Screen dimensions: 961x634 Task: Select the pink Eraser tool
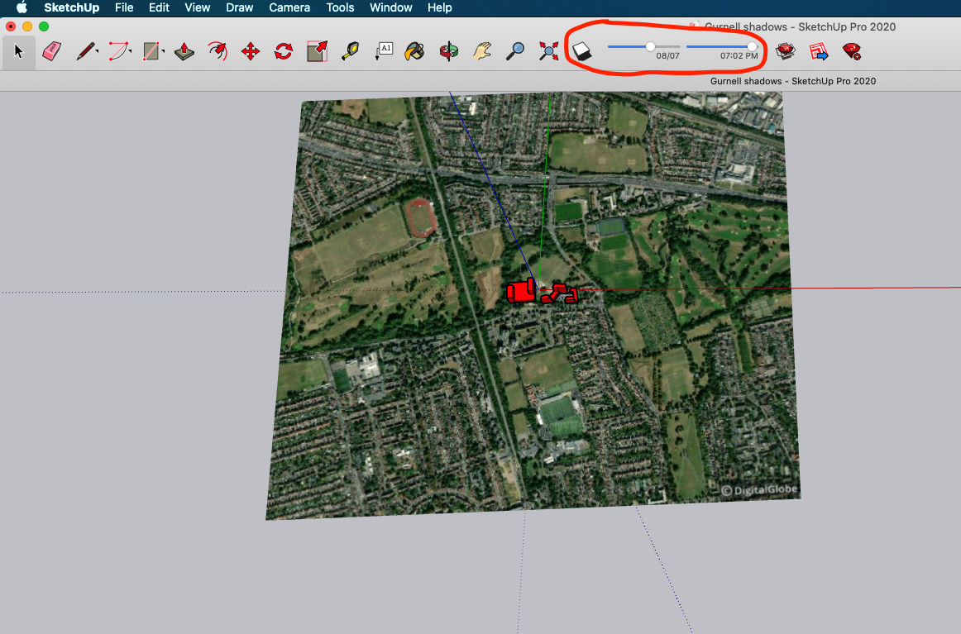coord(52,51)
